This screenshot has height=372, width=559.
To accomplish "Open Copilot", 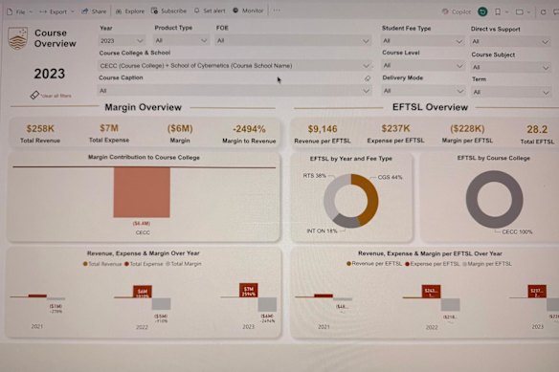I will click(x=457, y=11).
